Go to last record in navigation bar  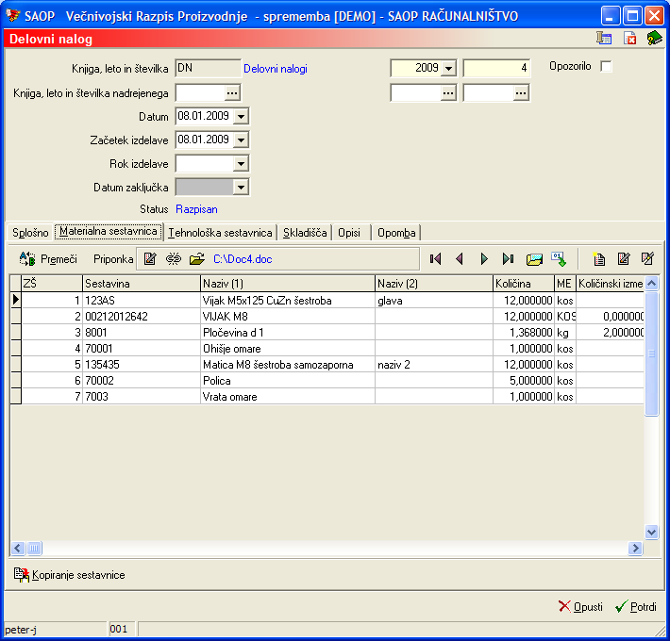[x=509, y=258]
